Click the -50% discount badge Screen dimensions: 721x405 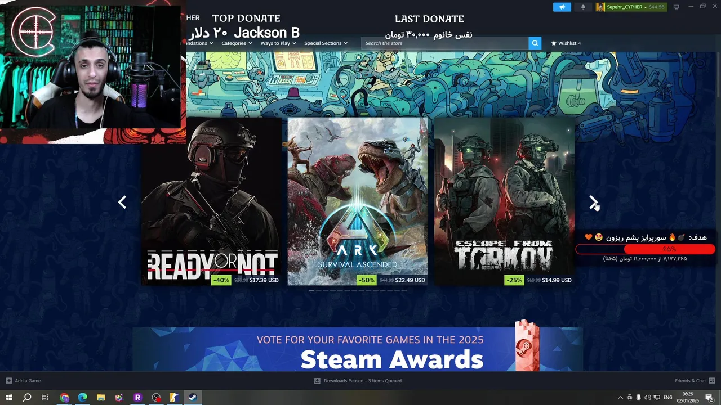pos(367,280)
